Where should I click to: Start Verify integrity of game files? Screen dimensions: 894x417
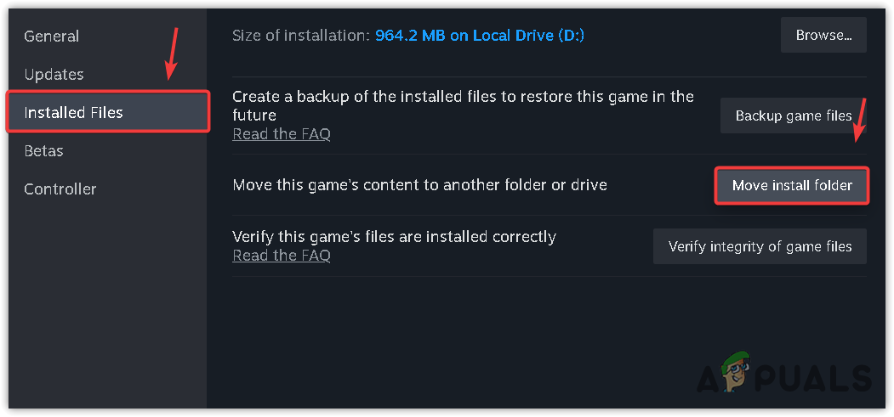click(760, 246)
